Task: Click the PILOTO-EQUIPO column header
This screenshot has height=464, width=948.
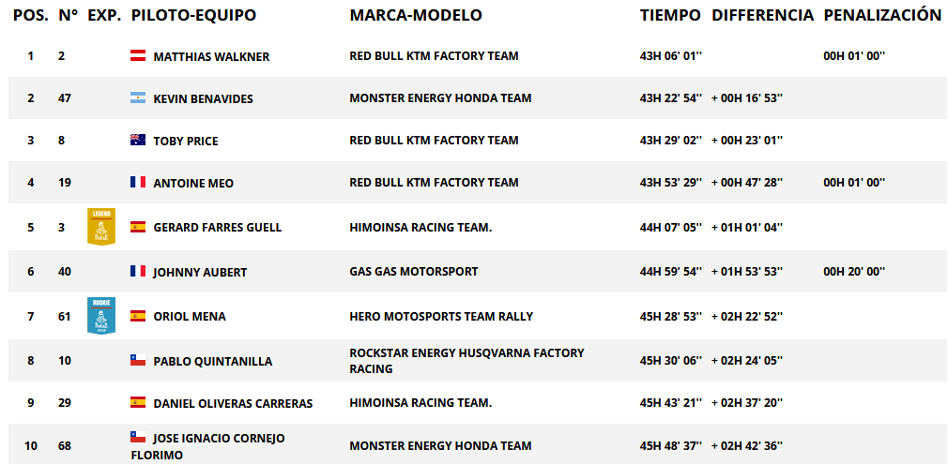Action: click(x=193, y=16)
